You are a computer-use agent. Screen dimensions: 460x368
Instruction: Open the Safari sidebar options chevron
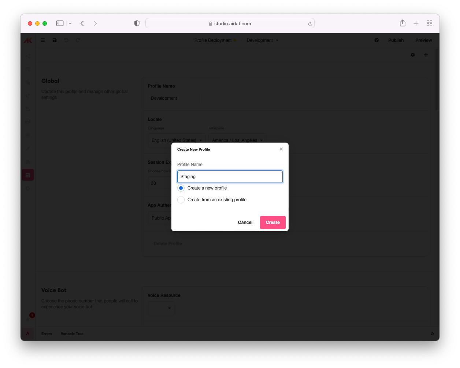click(x=70, y=23)
